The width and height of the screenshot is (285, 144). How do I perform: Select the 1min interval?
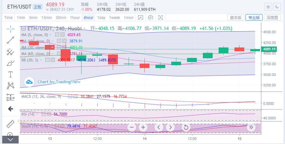tap(21, 18)
